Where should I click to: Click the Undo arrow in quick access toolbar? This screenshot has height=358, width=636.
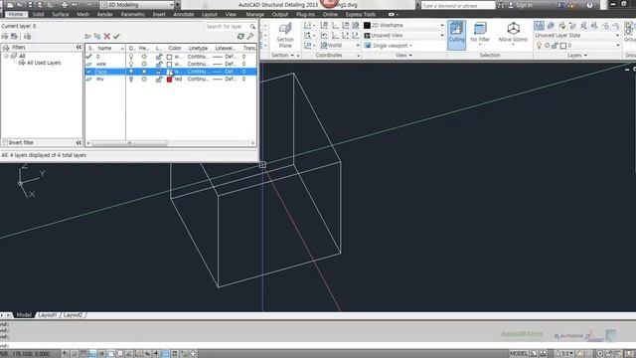[x=75, y=5]
